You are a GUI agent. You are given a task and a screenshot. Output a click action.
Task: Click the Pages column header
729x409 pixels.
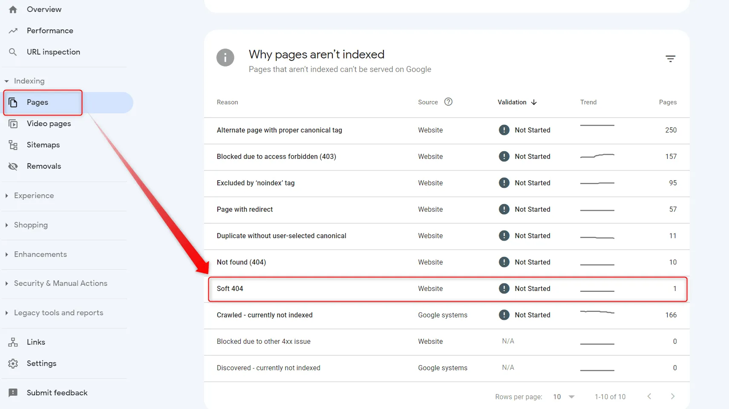[668, 102]
